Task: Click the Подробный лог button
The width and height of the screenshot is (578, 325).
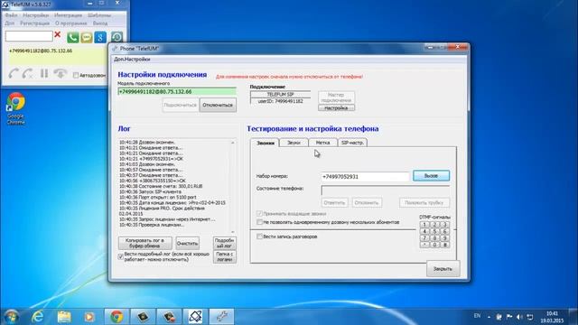Action: pos(225,243)
